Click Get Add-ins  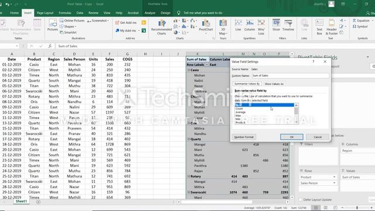pos(126,22)
